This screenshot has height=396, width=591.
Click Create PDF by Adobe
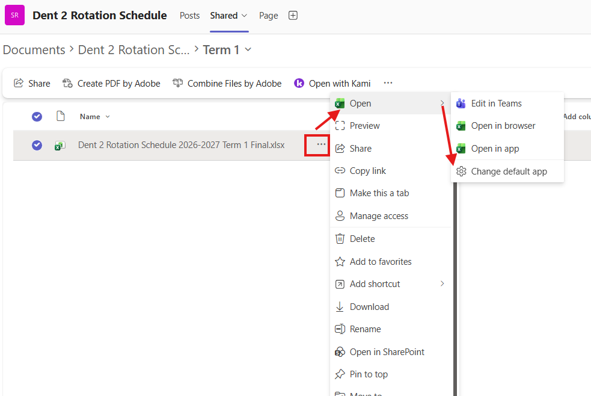112,83
